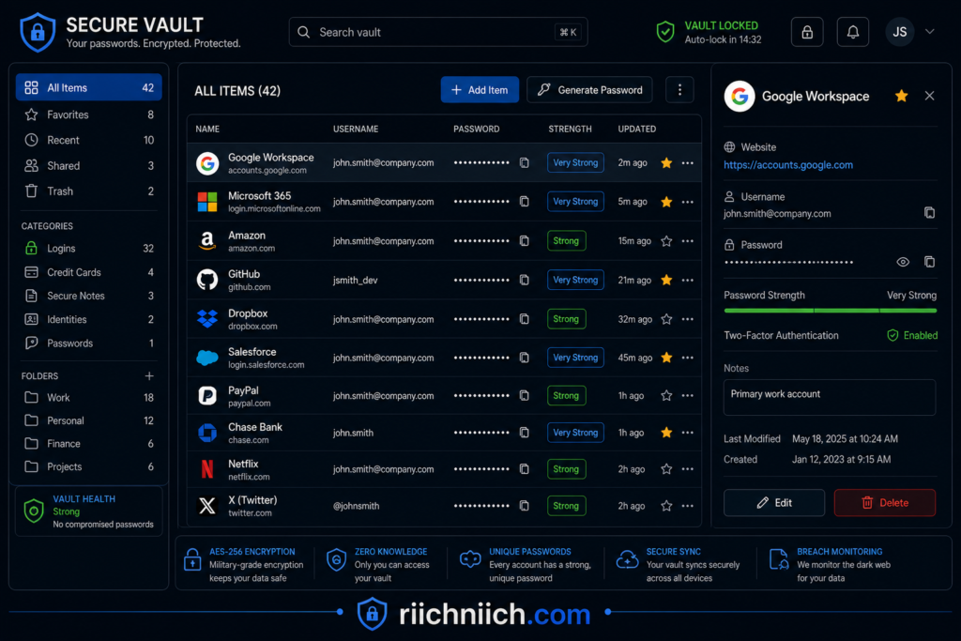Copy the Netflix password
The width and height of the screenshot is (961, 641).
click(525, 469)
